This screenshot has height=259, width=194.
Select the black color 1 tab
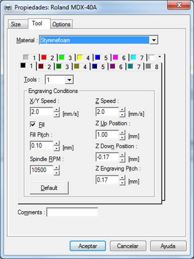pyautogui.click(x=27, y=66)
